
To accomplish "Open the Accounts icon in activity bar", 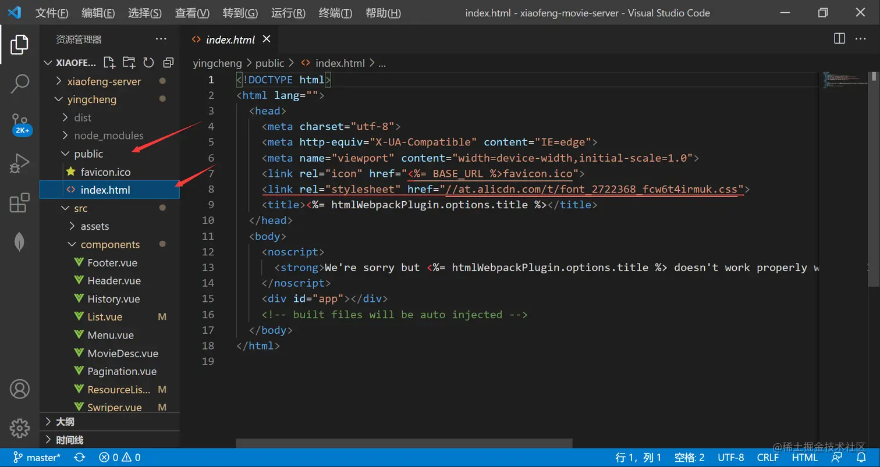I will 19,388.
